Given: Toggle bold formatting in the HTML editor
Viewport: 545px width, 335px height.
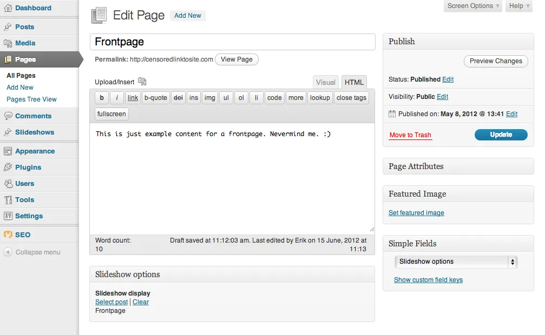Looking at the screenshot, I should click(x=101, y=97).
